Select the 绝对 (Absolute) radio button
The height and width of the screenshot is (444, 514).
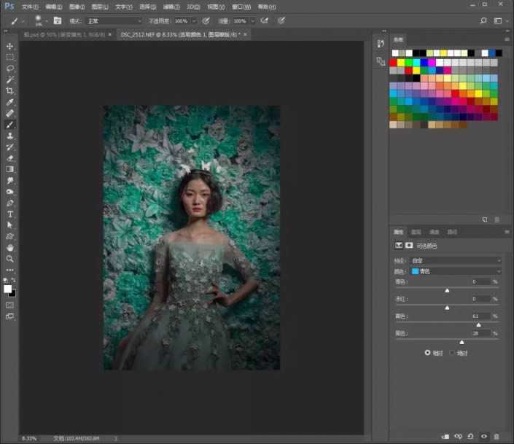(x=452, y=352)
